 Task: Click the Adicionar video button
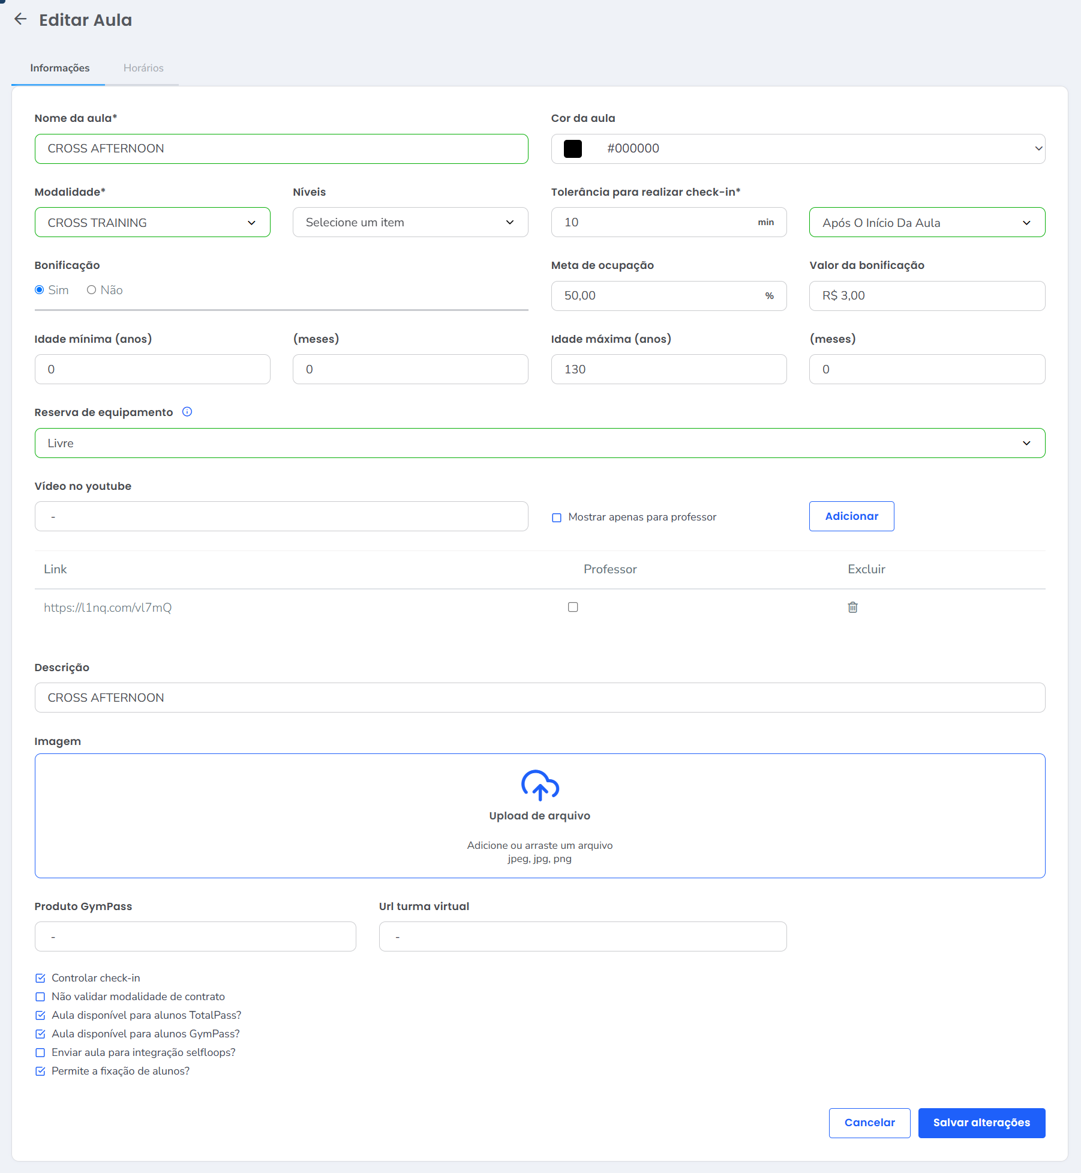(x=851, y=516)
